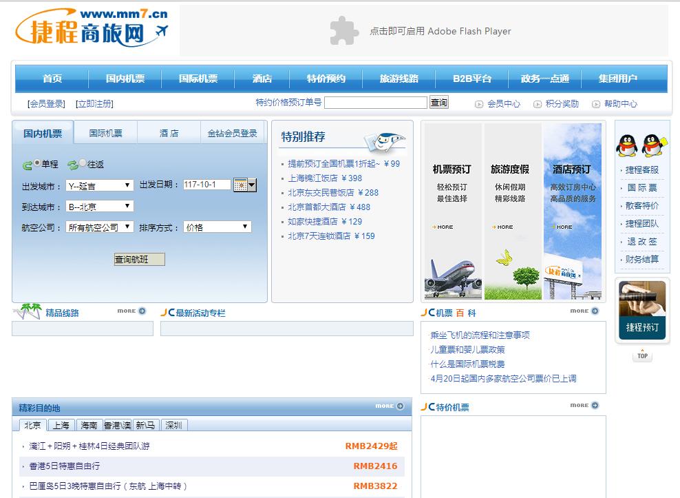Click the paper airplane graphic in 特别推荐
Viewport: 680px width, 498px height.
pos(382,141)
